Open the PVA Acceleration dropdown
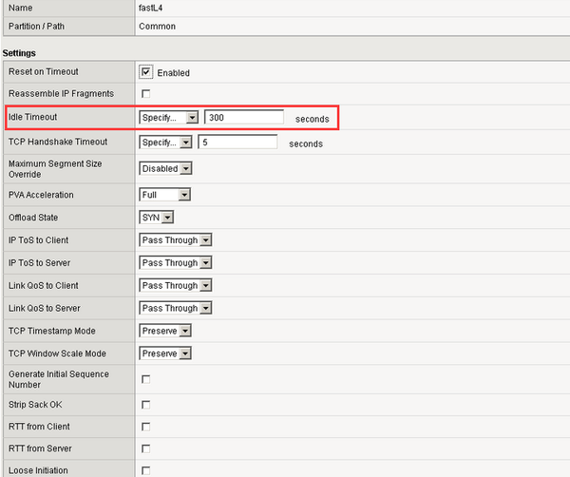The width and height of the screenshot is (570, 477). pyautogui.click(x=164, y=195)
